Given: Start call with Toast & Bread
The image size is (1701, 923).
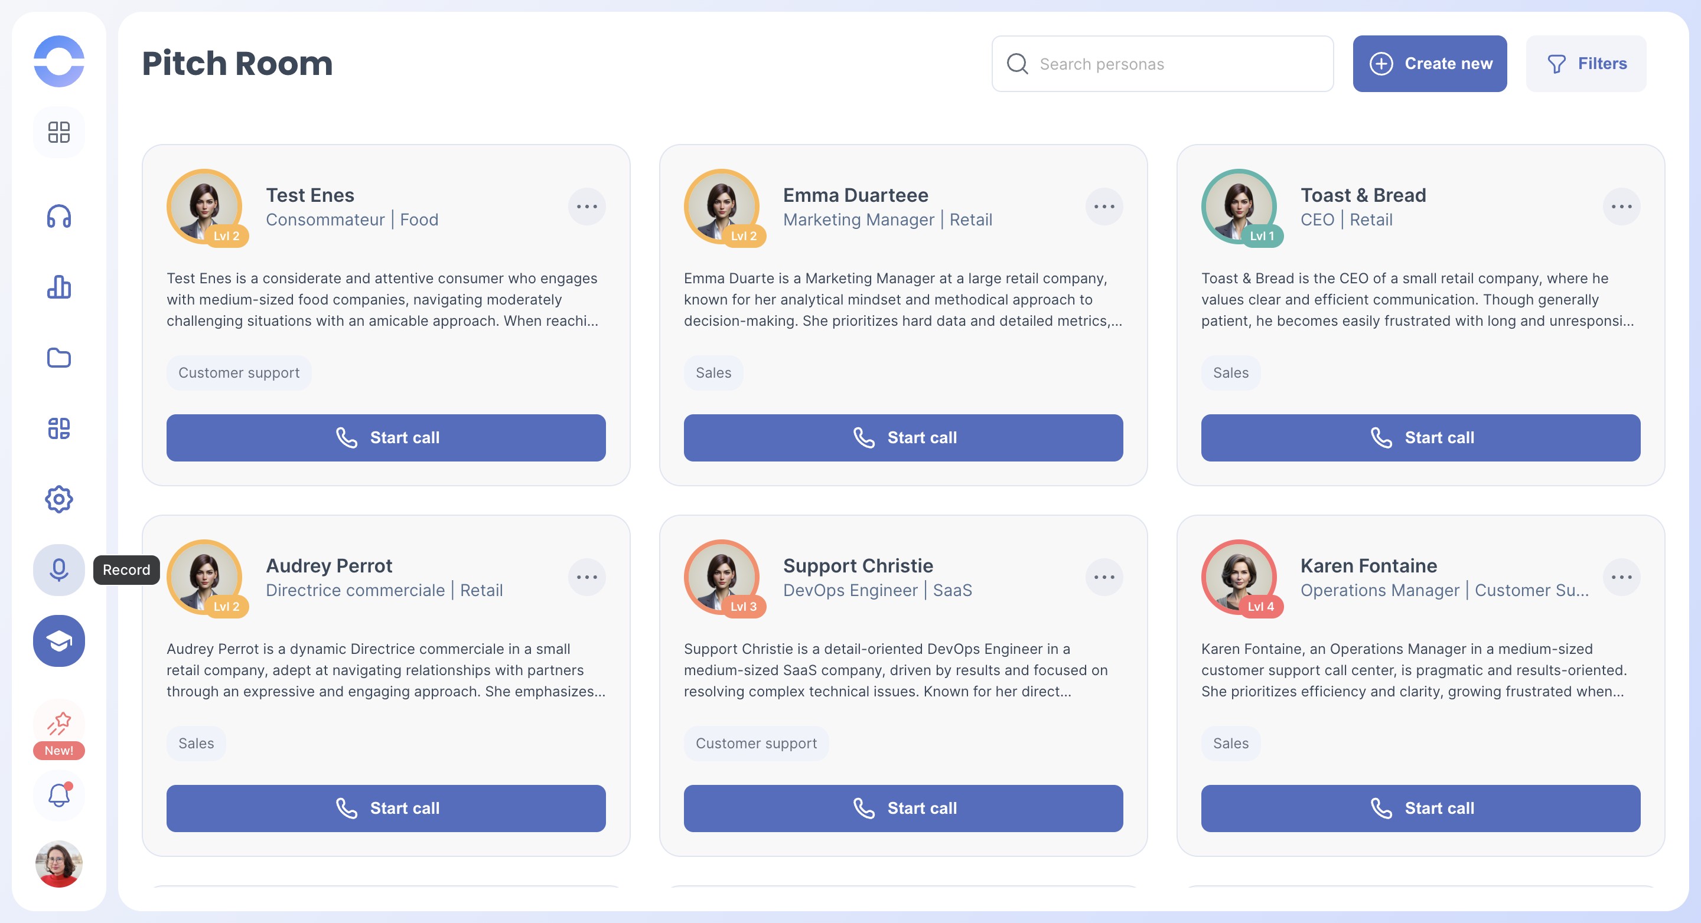Looking at the screenshot, I should click(x=1420, y=437).
